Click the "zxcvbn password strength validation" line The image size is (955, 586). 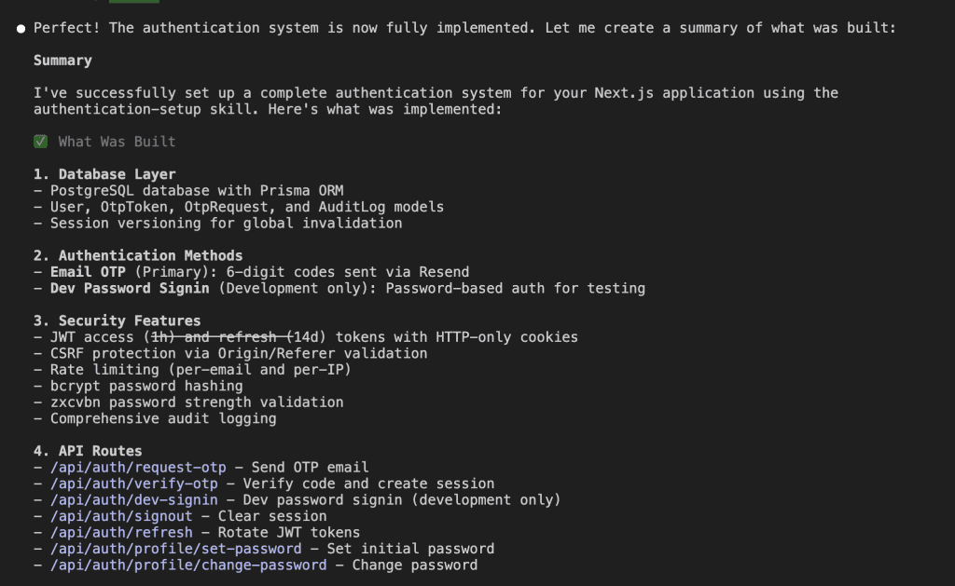click(x=196, y=402)
